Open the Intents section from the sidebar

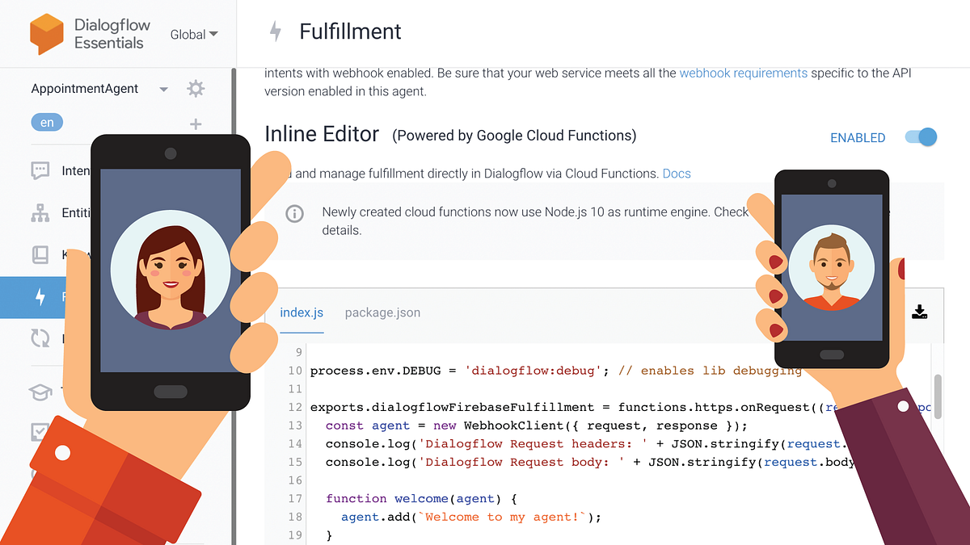[40, 170]
